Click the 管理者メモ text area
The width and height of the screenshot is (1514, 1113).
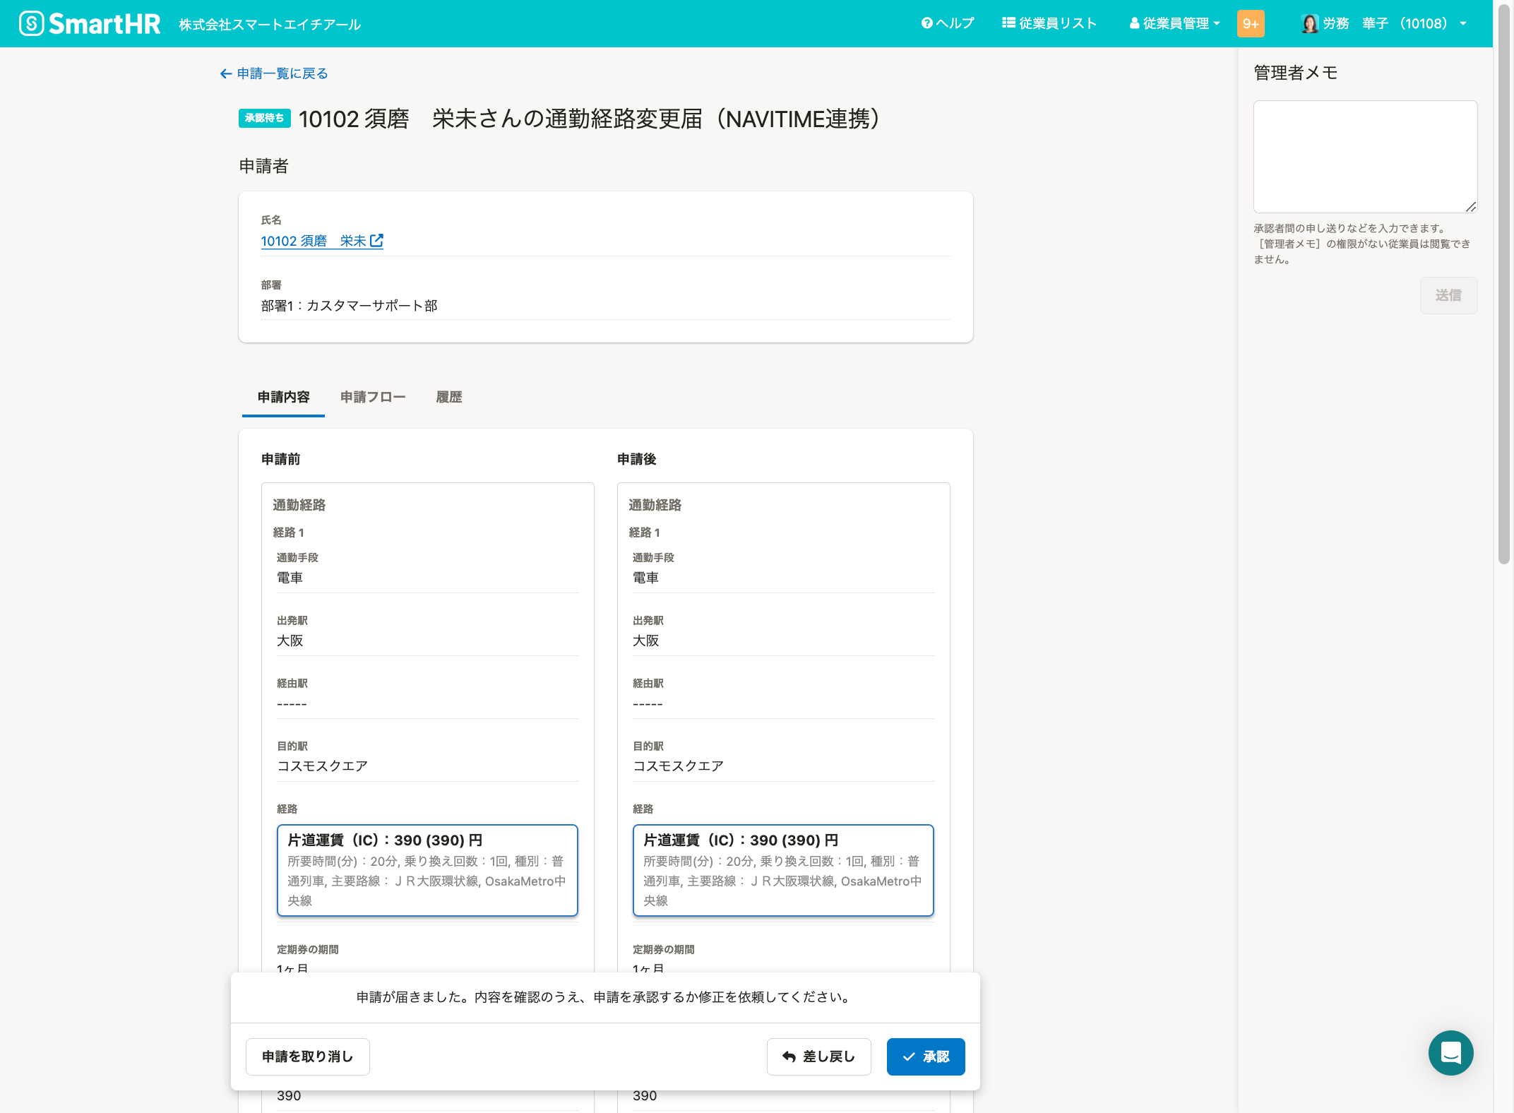tap(1365, 156)
